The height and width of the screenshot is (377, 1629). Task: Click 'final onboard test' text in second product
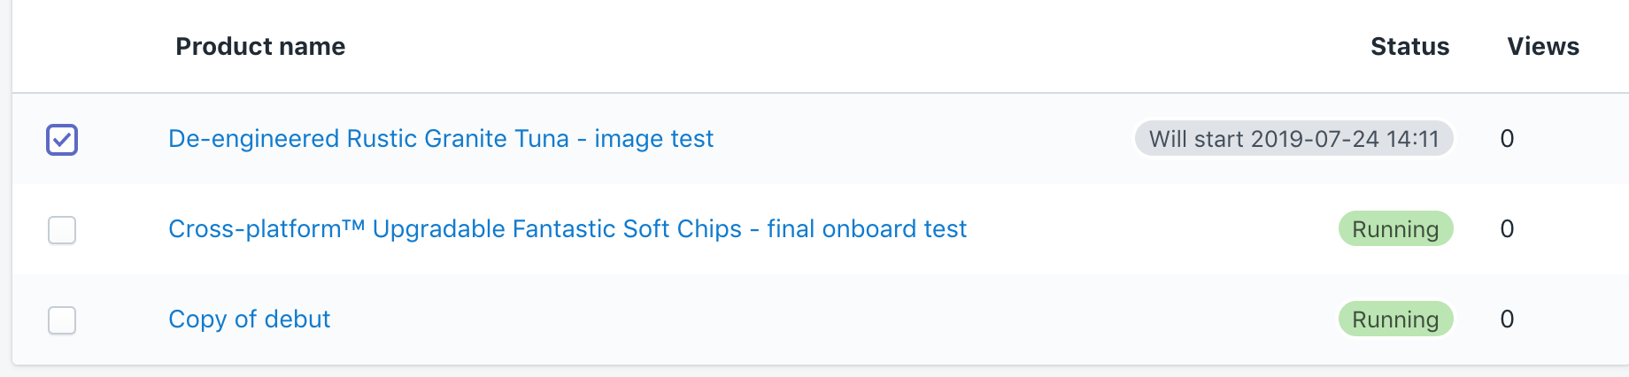click(866, 229)
